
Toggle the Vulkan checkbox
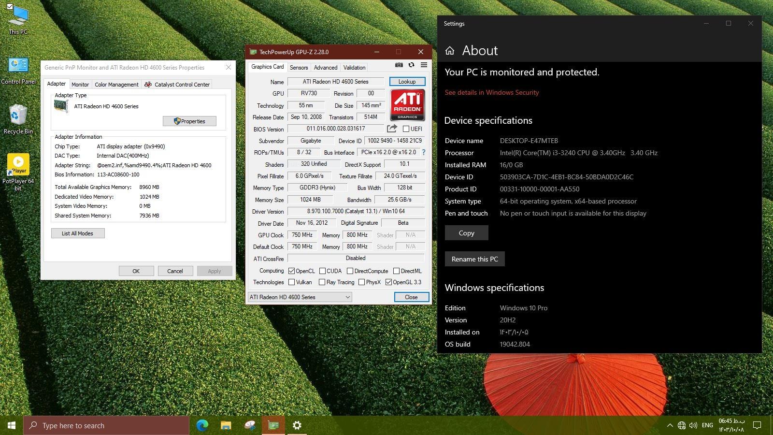[292, 282]
